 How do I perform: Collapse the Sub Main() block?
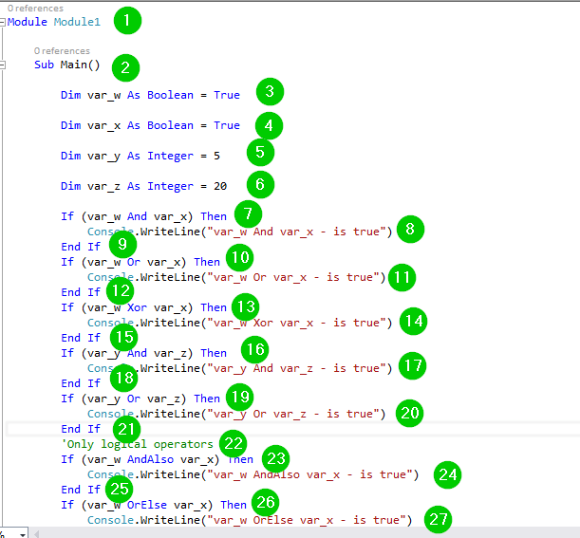4,65
